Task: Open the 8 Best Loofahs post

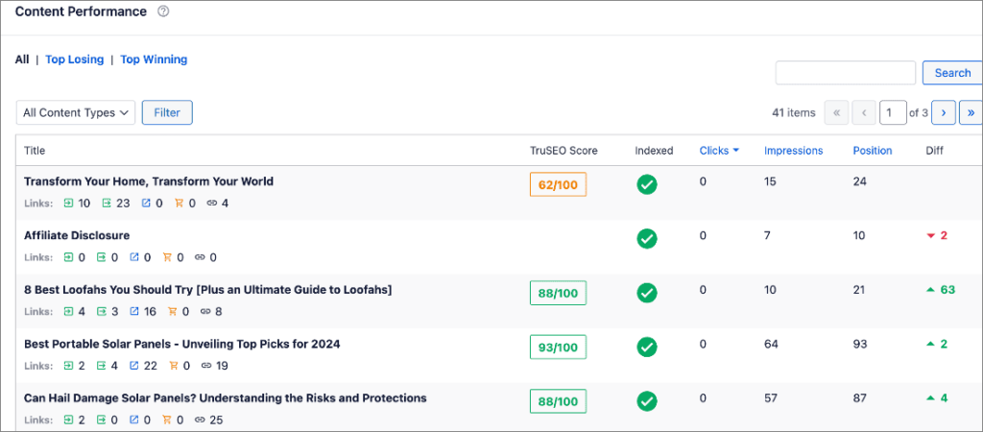Action: 208,290
